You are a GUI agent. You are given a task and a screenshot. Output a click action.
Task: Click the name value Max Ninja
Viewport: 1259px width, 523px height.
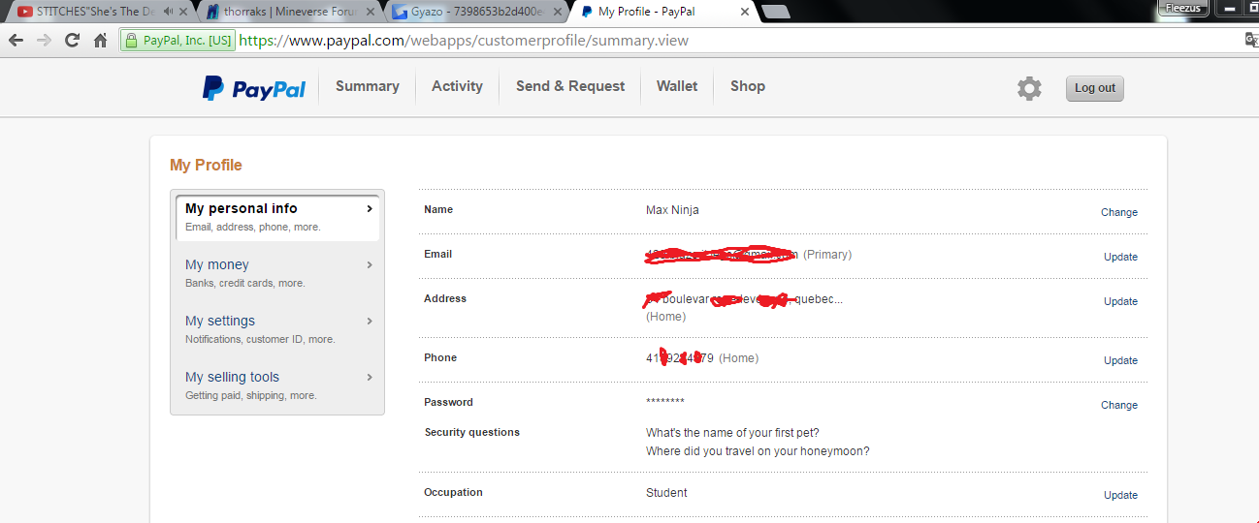click(x=672, y=210)
